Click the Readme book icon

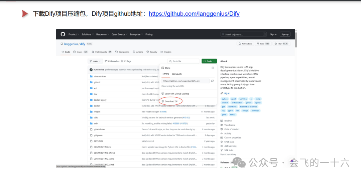222,121
